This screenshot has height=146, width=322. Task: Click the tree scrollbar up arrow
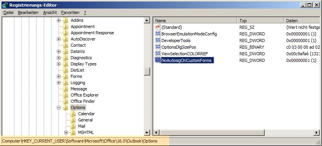pyautogui.click(x=147, y=20)
